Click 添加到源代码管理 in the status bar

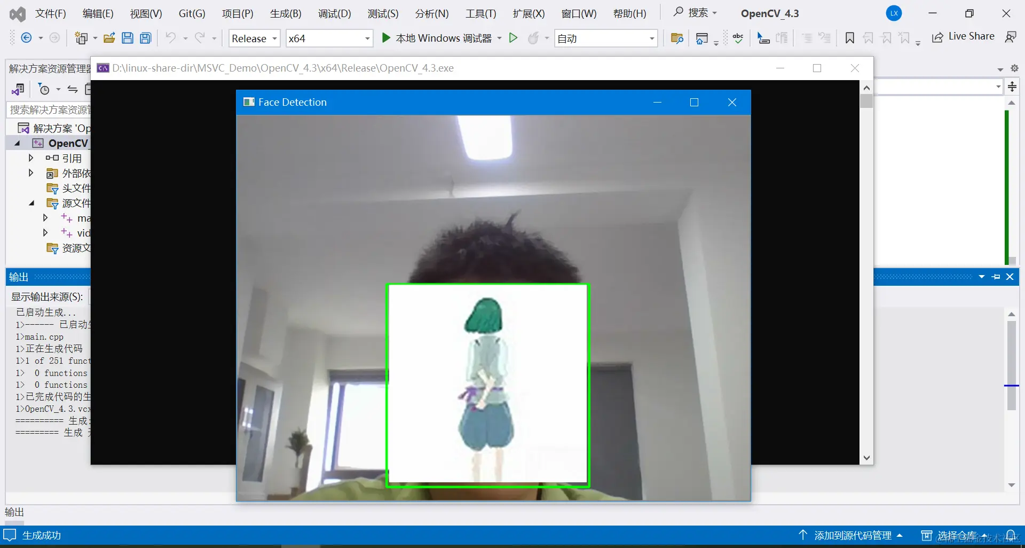click(852, 535)
